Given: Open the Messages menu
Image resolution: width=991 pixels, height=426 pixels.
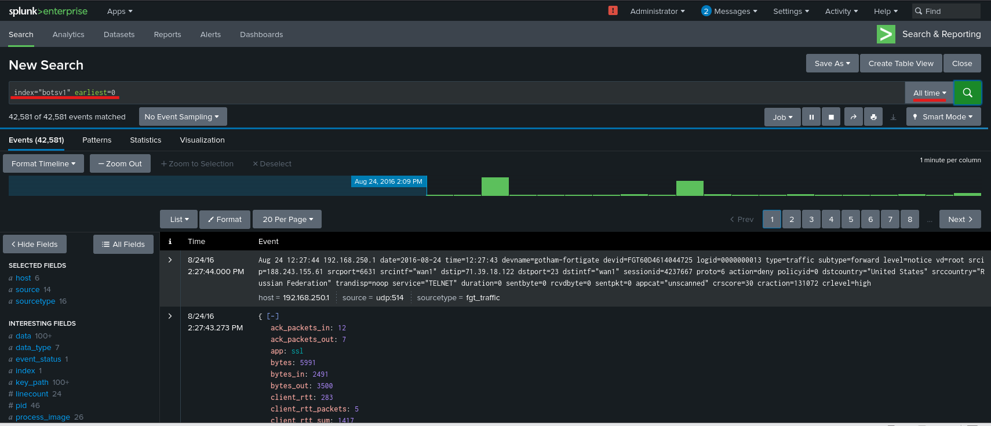Looking at the screenshot, I should tap(729, 11).
